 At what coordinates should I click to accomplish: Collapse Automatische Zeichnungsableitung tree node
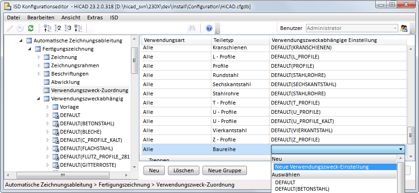pos(21,41)
